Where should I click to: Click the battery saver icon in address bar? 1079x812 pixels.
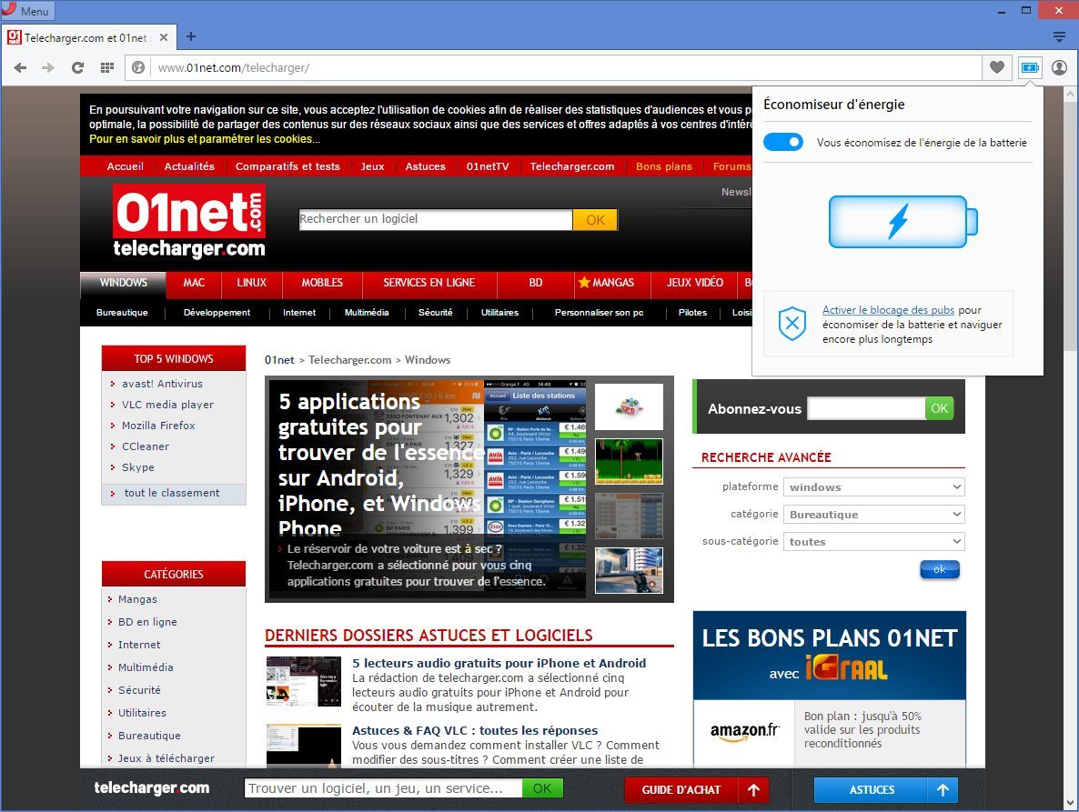1029,67
